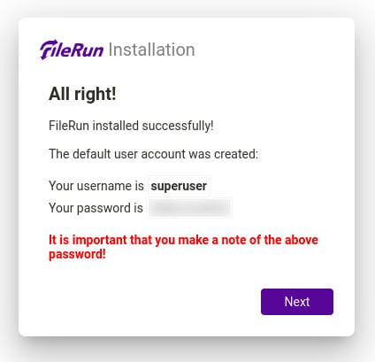Screen dimensions: 375x362
Task: Click the blurred password field
Action: (x=189, y=208)
